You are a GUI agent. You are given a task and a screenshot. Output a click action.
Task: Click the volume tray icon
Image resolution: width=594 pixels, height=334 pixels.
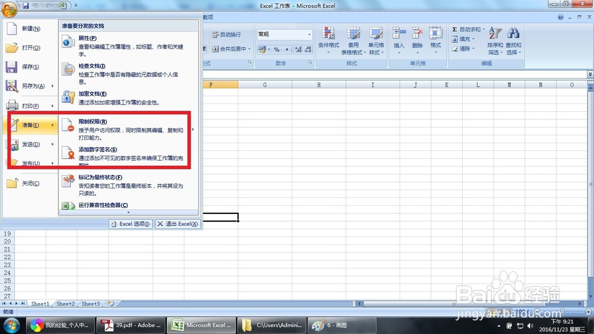pos(530,326)
